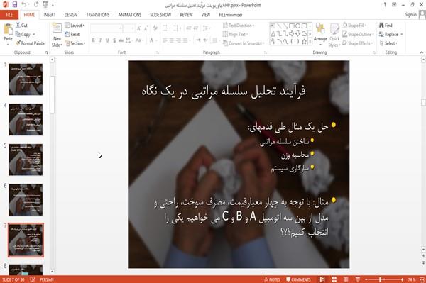Switch to the REVIEW tab
Screen dimensions: 426x283
point(186,15)
